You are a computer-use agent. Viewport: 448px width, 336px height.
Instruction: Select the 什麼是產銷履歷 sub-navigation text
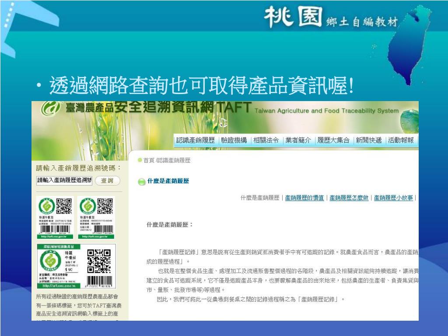click(260, 198)
